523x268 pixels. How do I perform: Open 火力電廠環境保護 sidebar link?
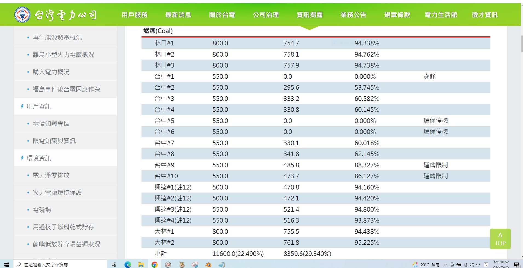(57, 193)
